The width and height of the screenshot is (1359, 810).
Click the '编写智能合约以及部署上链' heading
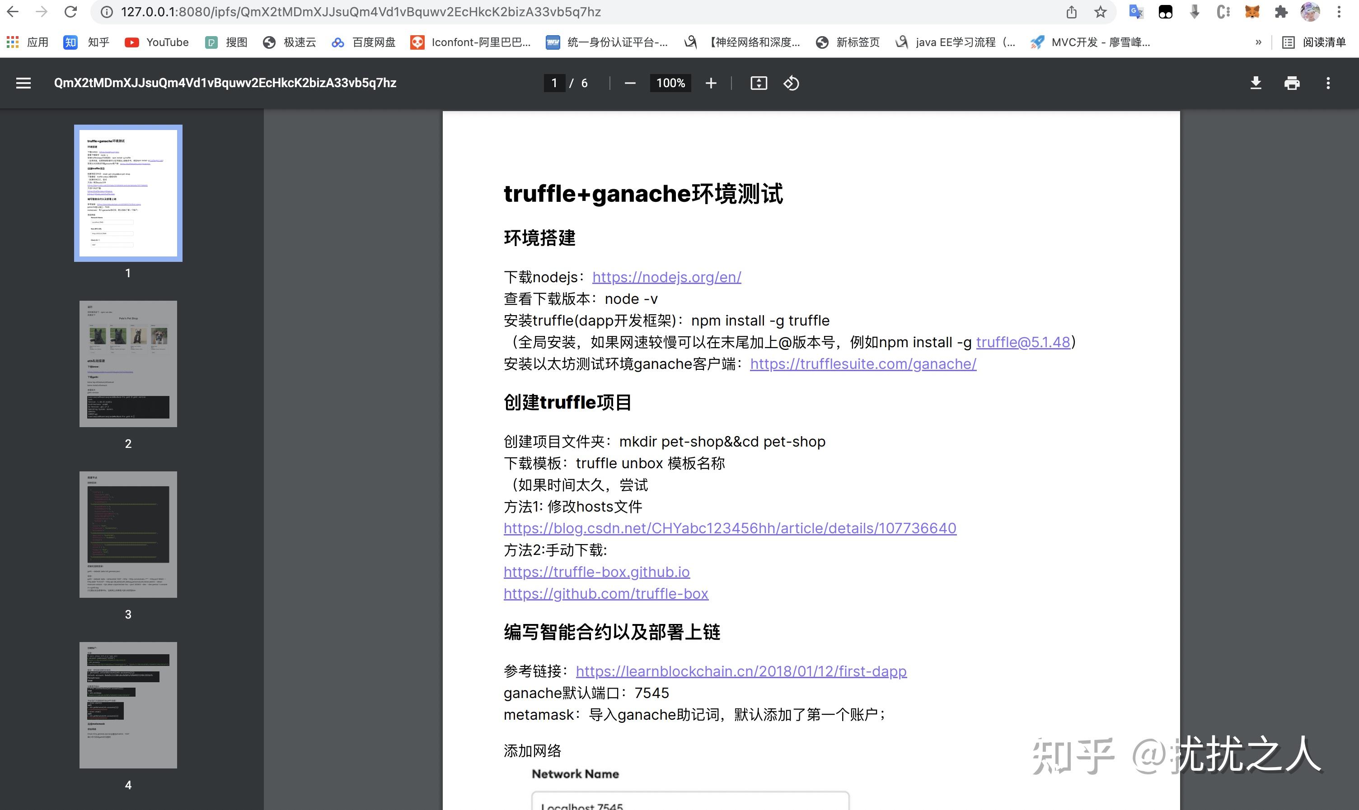point(612,632)
